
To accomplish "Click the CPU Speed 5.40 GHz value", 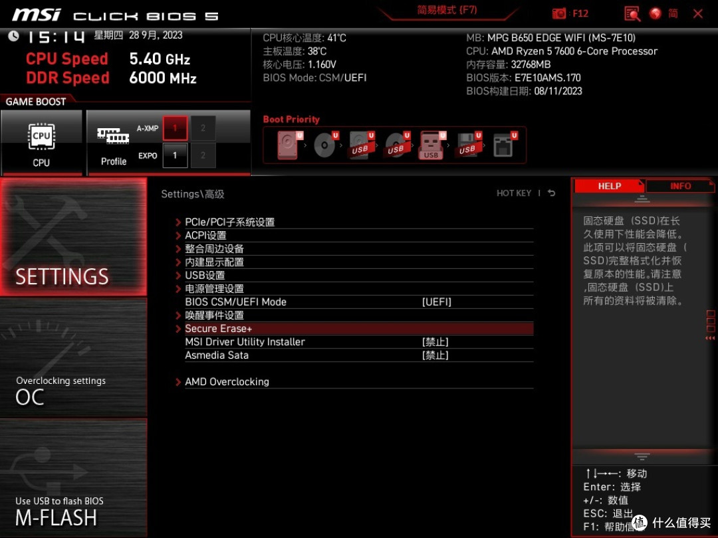I will tap(160, 59).
